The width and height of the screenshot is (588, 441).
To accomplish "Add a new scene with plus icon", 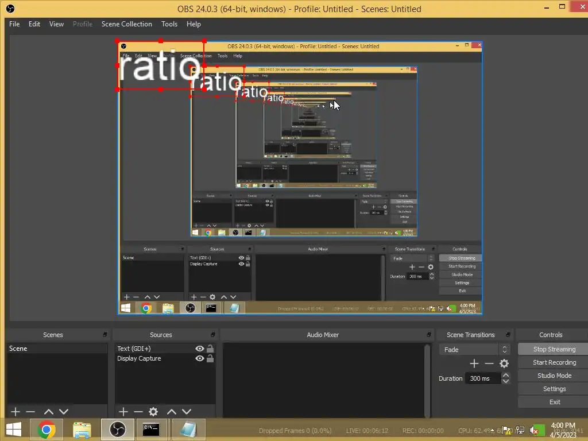I will click(15, 412).
